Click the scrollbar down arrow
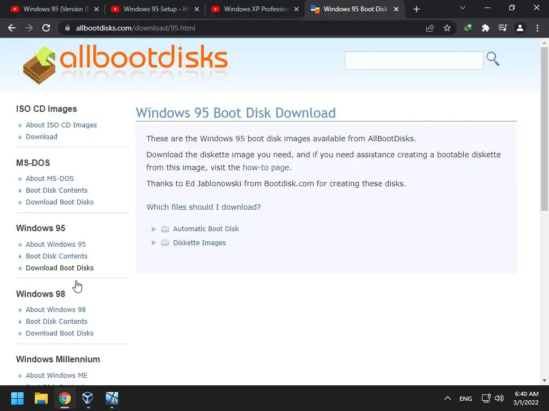Image resolution: width=549 pixels, height=411 pixels. tap(544, 380)
